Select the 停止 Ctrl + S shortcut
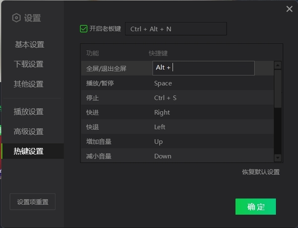Screen dimensions: 298x228 [177, 98]
